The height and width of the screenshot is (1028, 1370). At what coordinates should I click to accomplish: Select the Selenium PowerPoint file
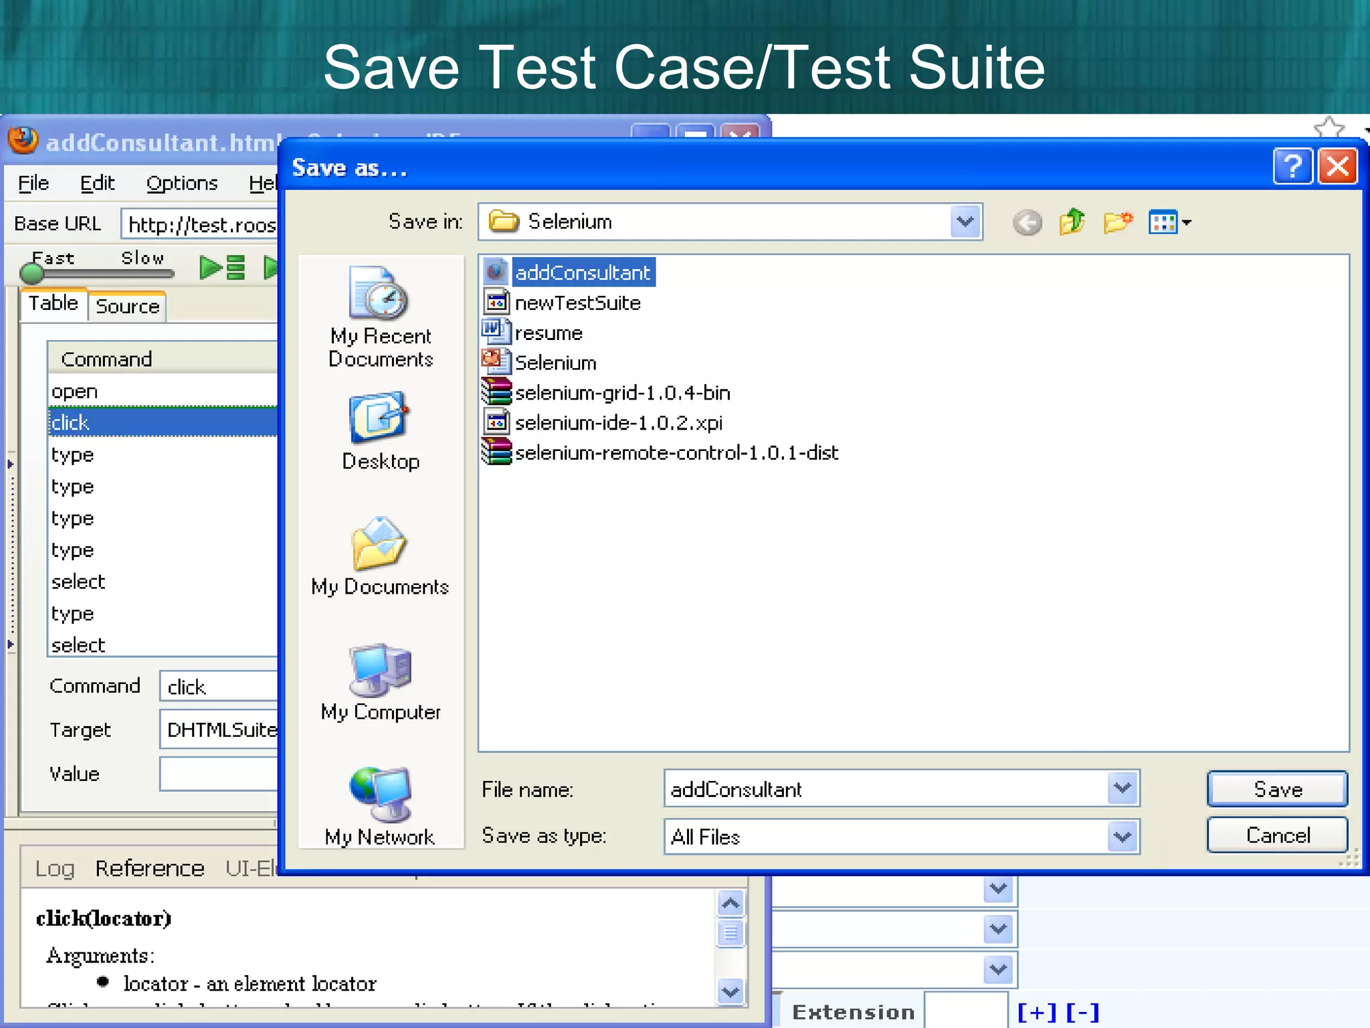pos(539,362)
